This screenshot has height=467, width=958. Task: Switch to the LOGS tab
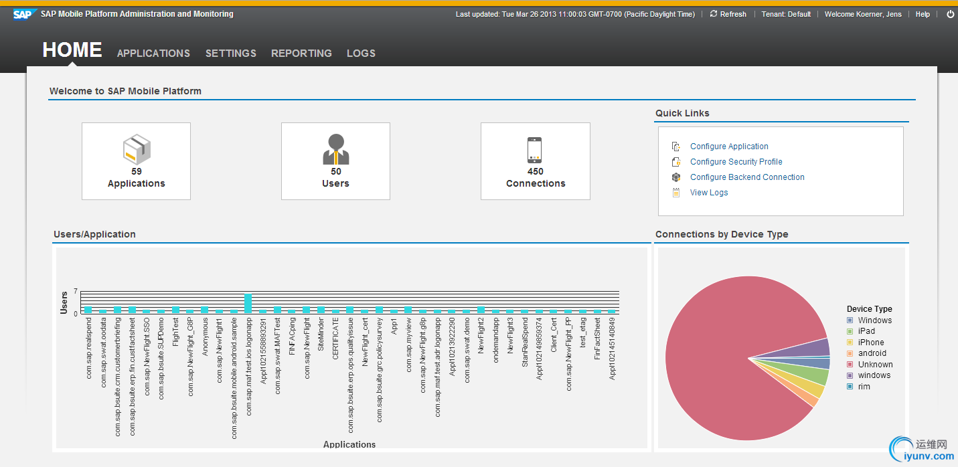click(361, 54)
